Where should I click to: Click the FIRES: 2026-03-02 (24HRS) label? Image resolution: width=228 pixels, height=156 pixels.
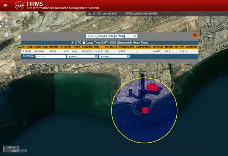141,13
